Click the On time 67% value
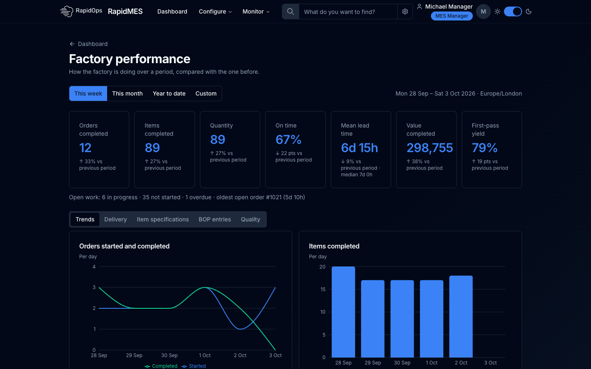Viewport: 591px width, 369px height. point(289,139)
